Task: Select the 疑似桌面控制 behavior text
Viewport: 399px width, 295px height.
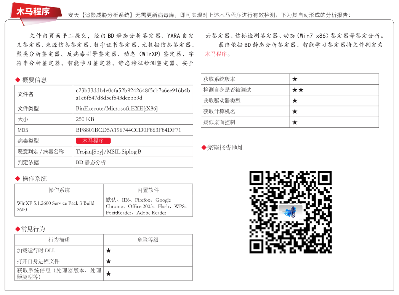Action: (x=220, y=122)
